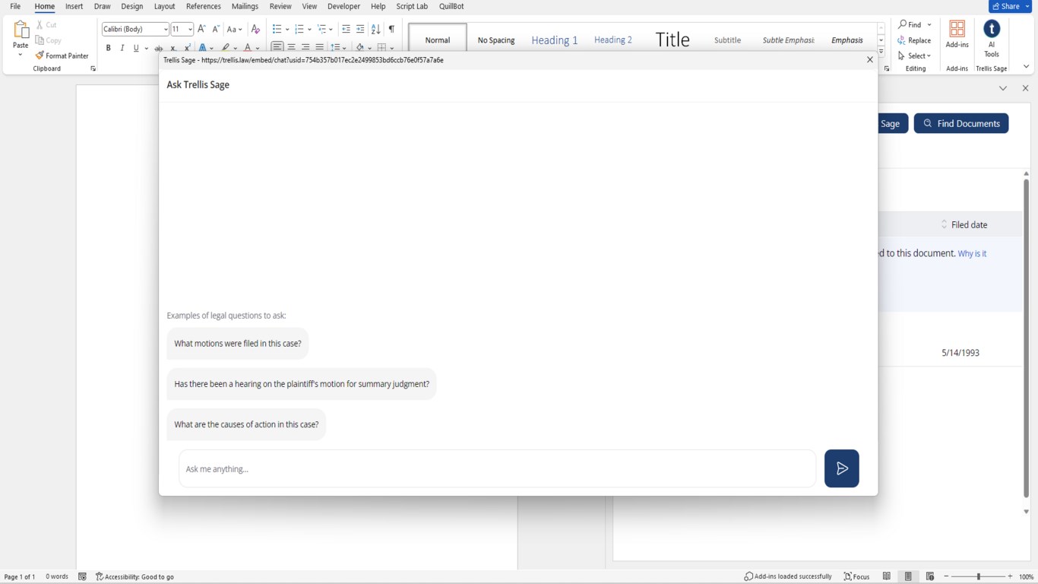Open the Select dropdown in Editing
1038x584 pixels.
(914, 56)
